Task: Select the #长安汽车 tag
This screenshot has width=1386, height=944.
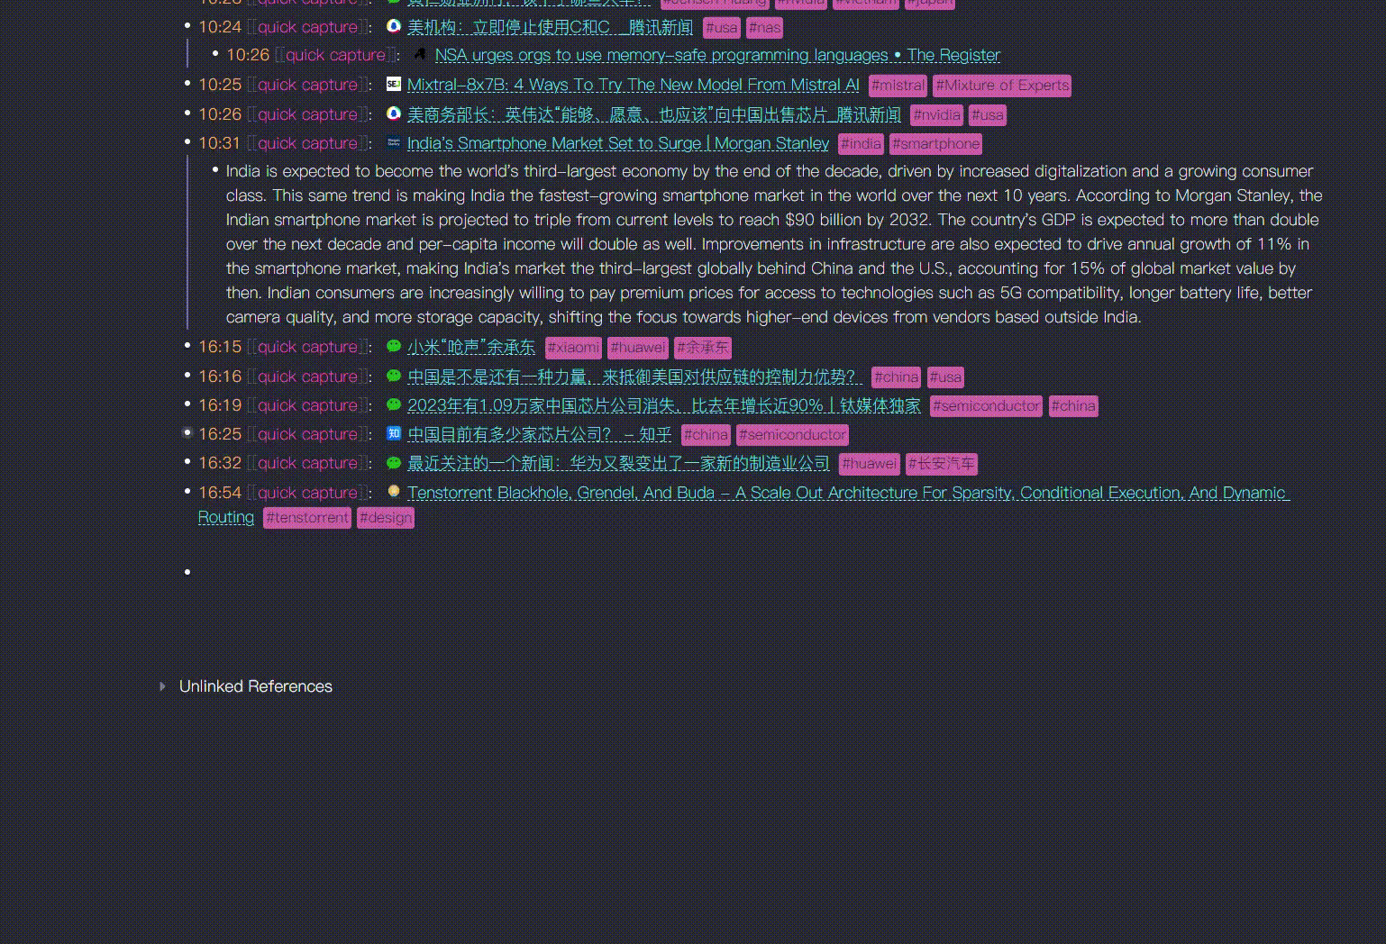Action: 942,464
